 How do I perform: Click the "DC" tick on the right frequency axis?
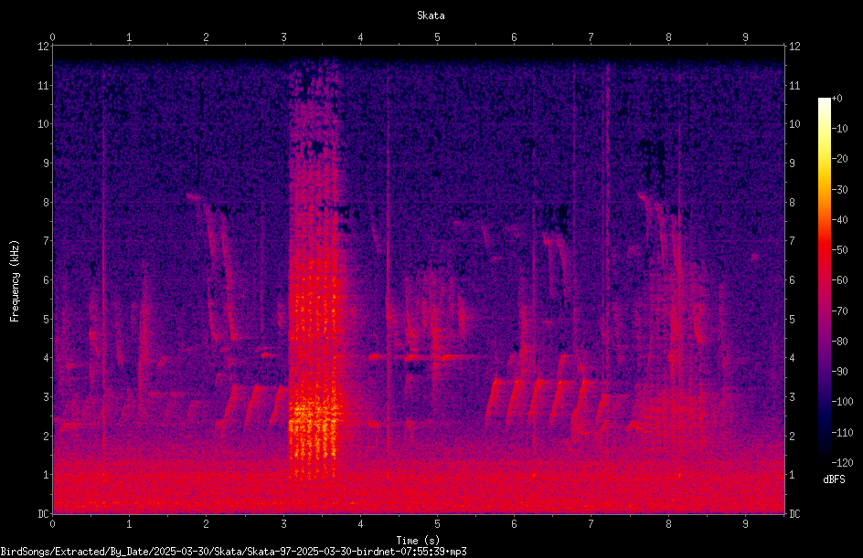pos(794,514)
